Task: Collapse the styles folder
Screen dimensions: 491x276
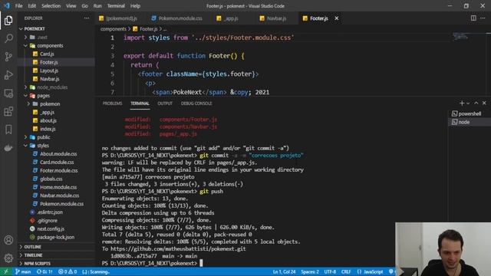Action: pyautogui.click(x=25, y=146)
